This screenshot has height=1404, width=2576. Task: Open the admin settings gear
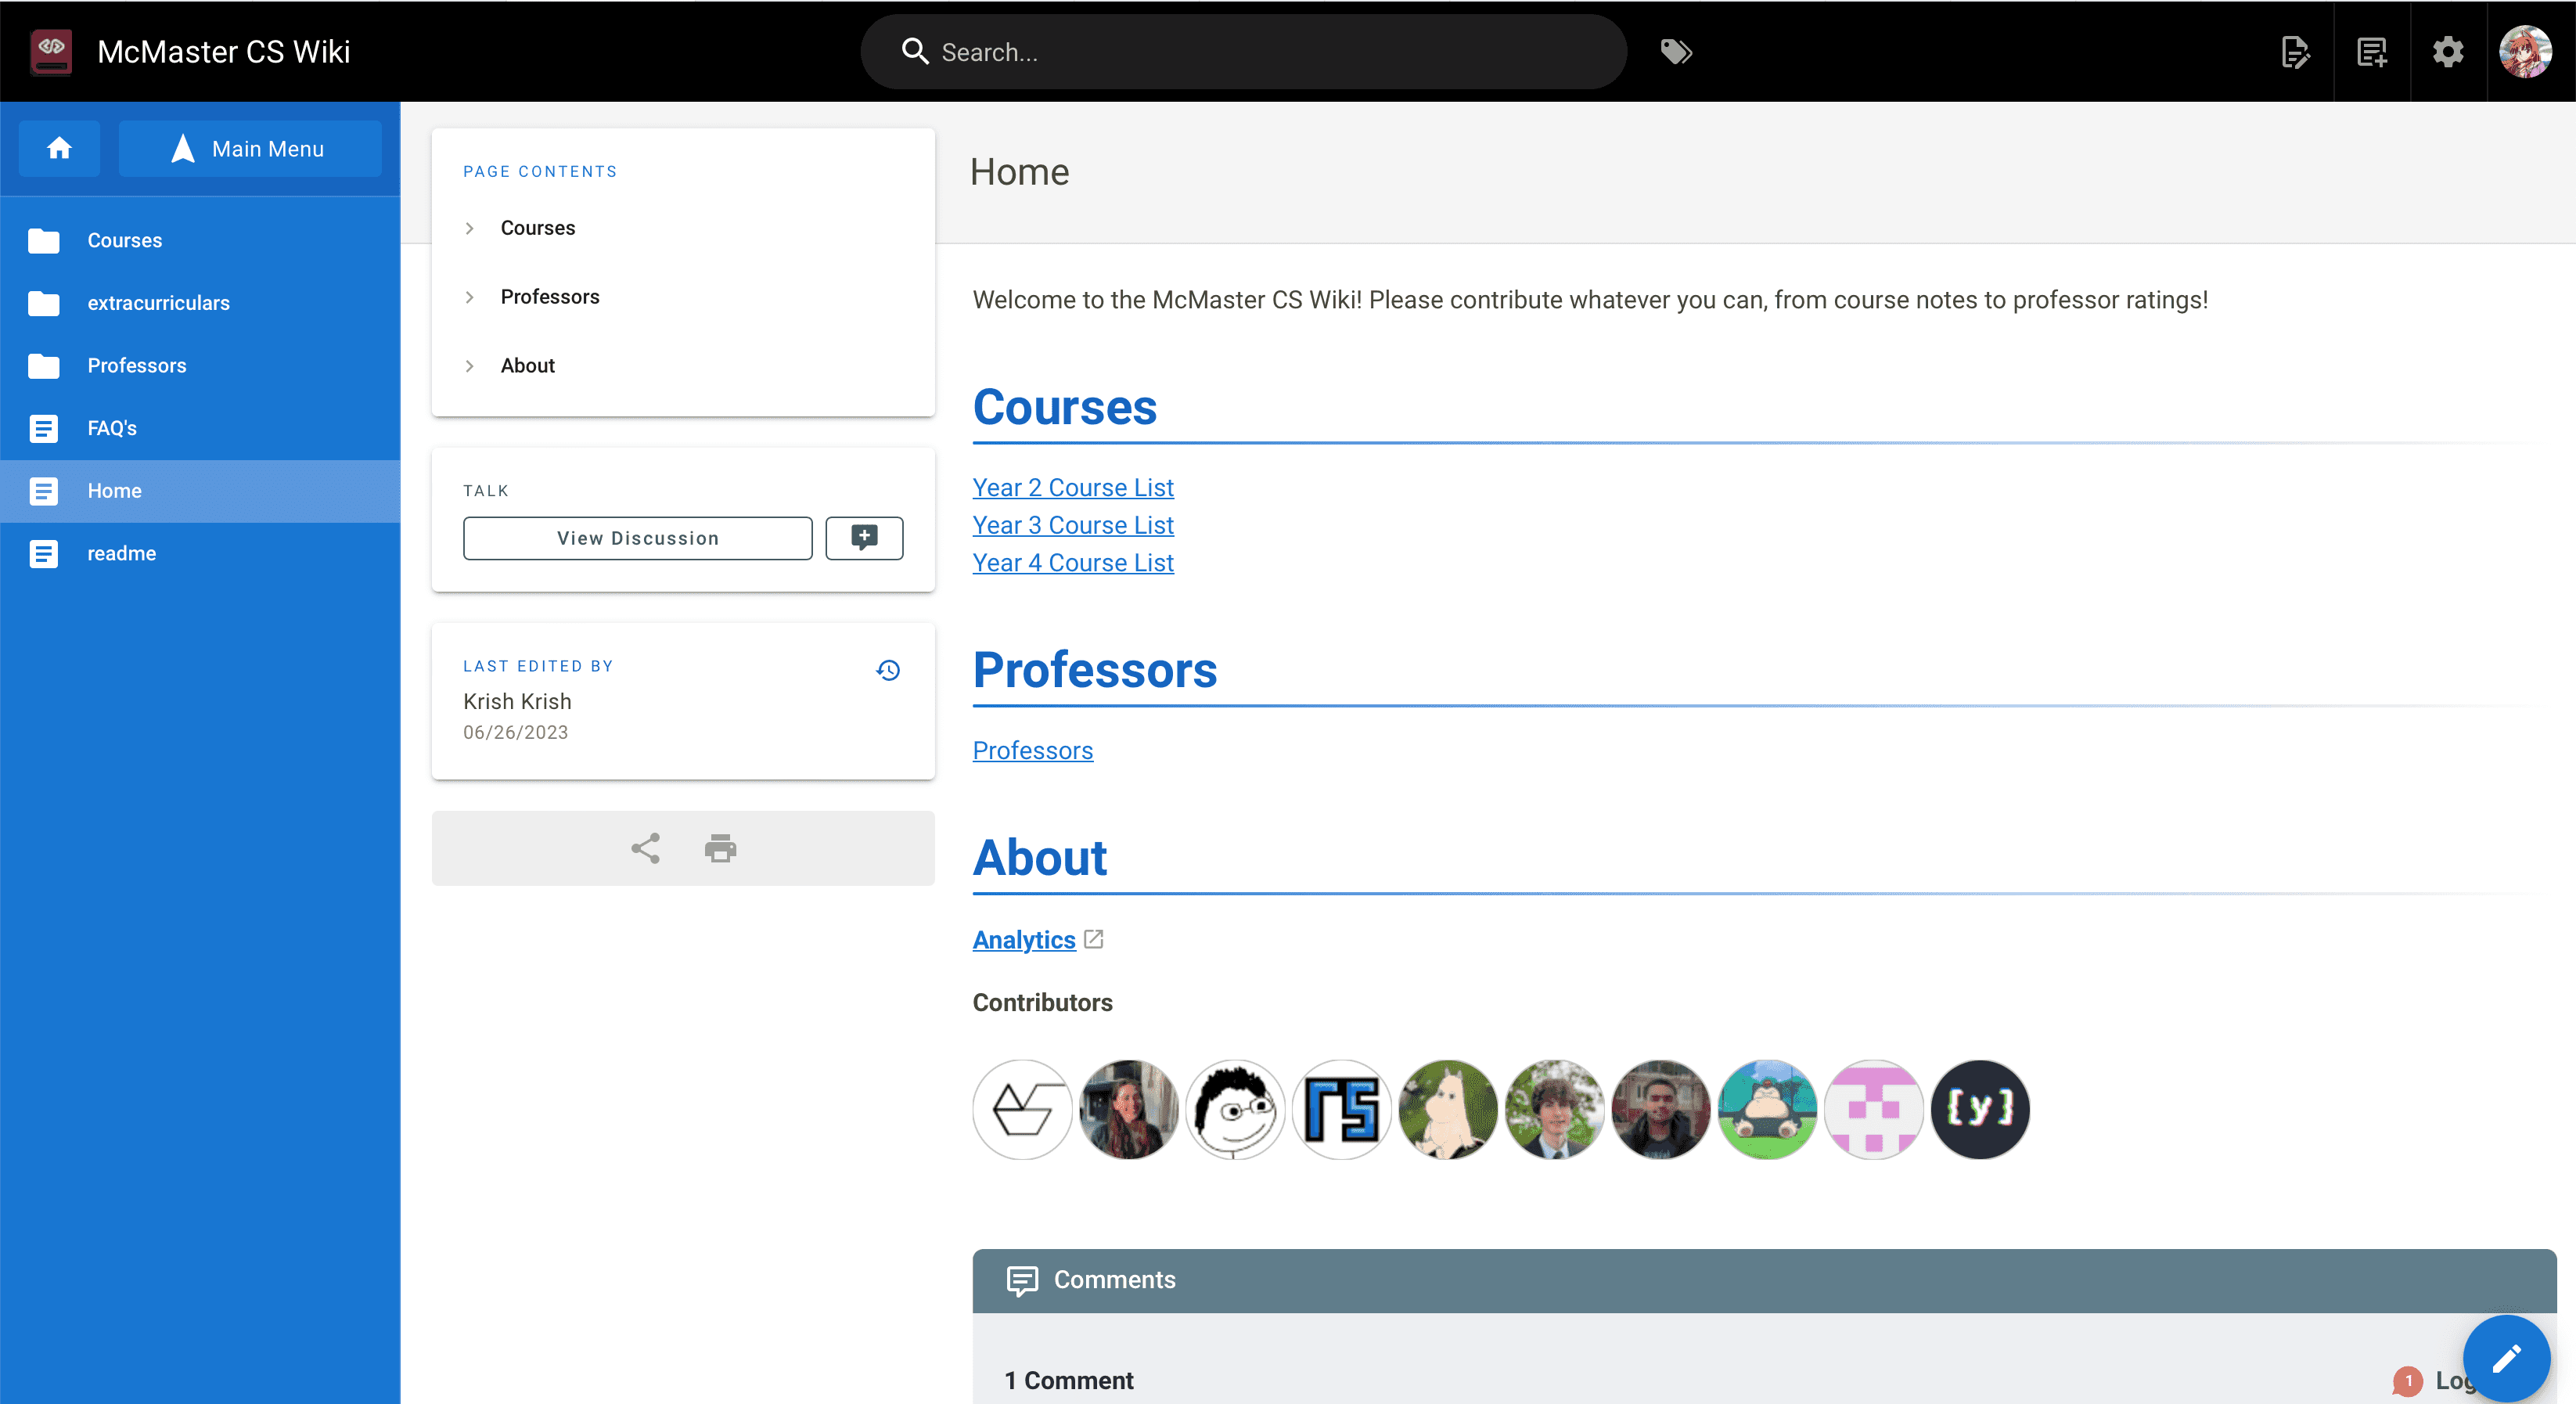2448,51
